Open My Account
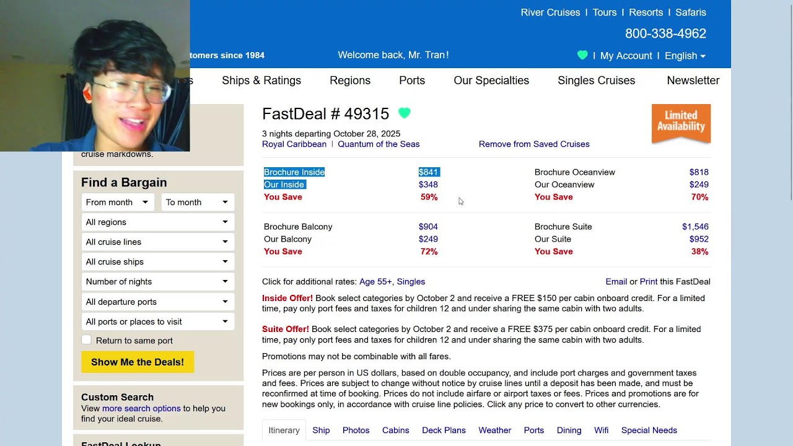 pos(626,56)
